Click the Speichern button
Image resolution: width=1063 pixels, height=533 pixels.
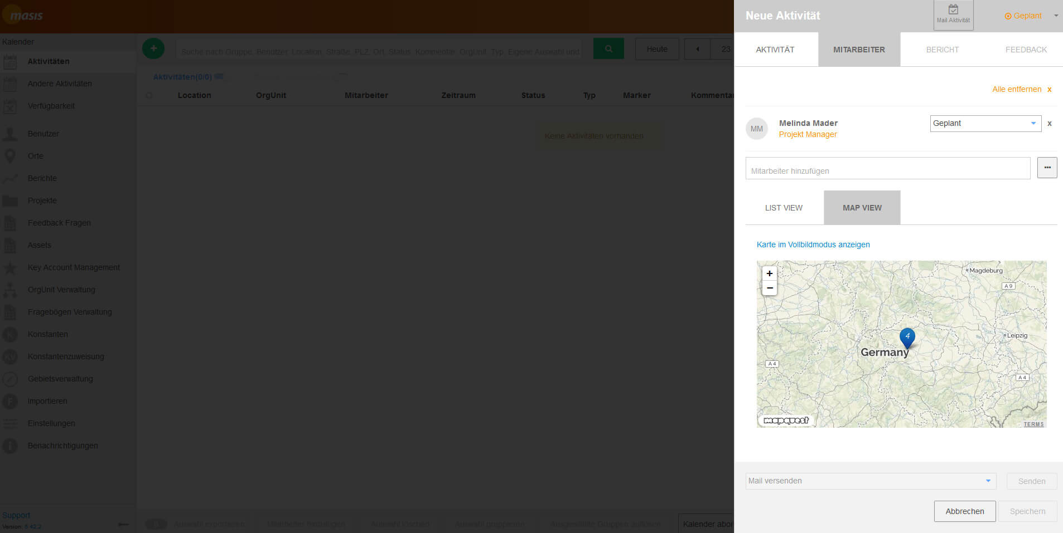click(1027, 511)
